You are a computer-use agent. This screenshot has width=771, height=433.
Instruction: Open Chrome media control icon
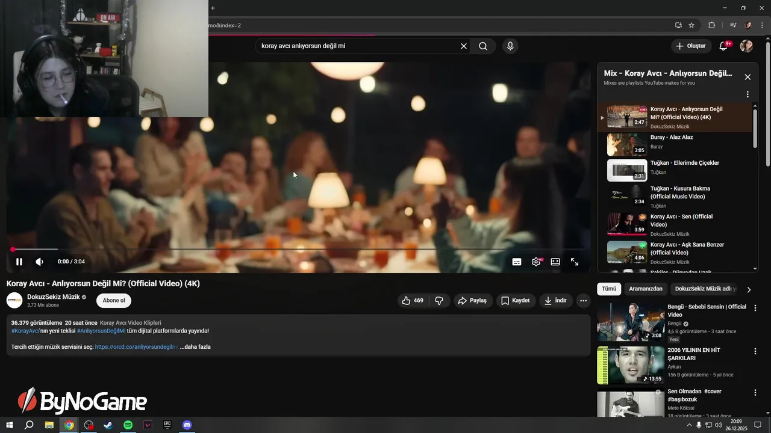(x=733, y=25)
